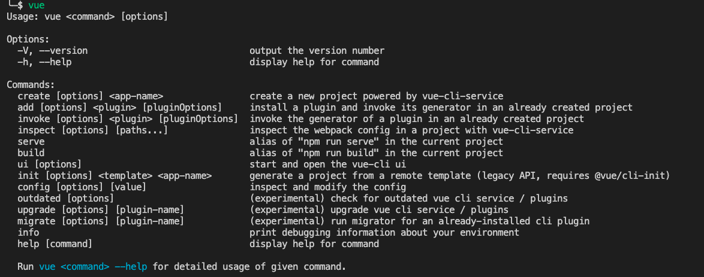
Task: Click the 'inspect [options] [paths...]' command
Action: click(x=93, y=130)
